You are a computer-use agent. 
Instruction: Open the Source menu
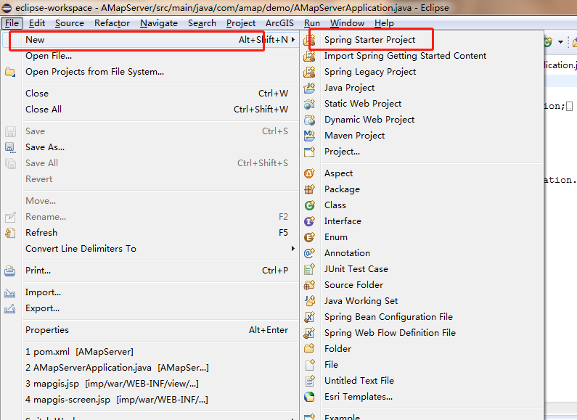70,23
